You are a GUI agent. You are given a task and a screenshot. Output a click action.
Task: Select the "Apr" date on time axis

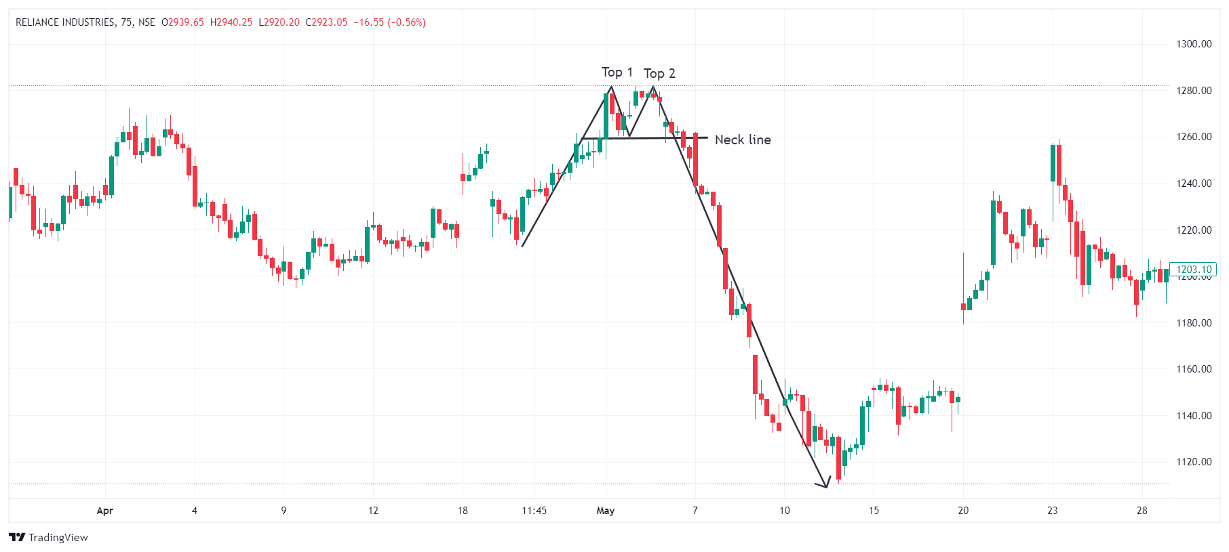coord(104,511)
